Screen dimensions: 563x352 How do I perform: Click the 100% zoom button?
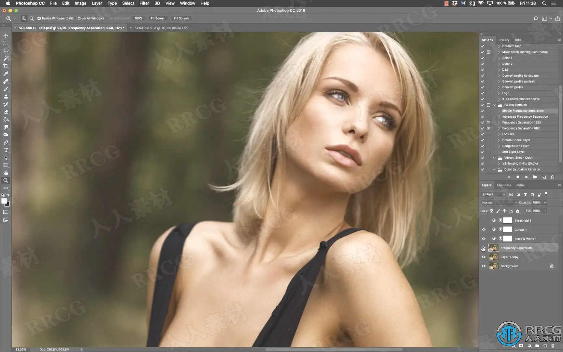tap(138, 18)
